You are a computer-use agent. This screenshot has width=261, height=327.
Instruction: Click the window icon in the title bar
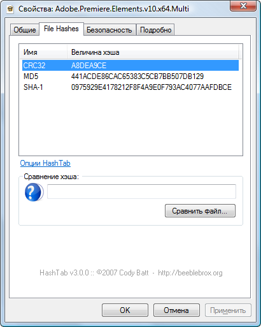point(10,9)
